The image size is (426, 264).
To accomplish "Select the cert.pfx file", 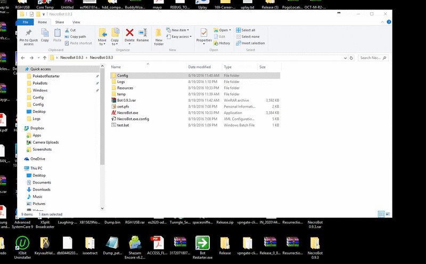I will coord(195,106).
